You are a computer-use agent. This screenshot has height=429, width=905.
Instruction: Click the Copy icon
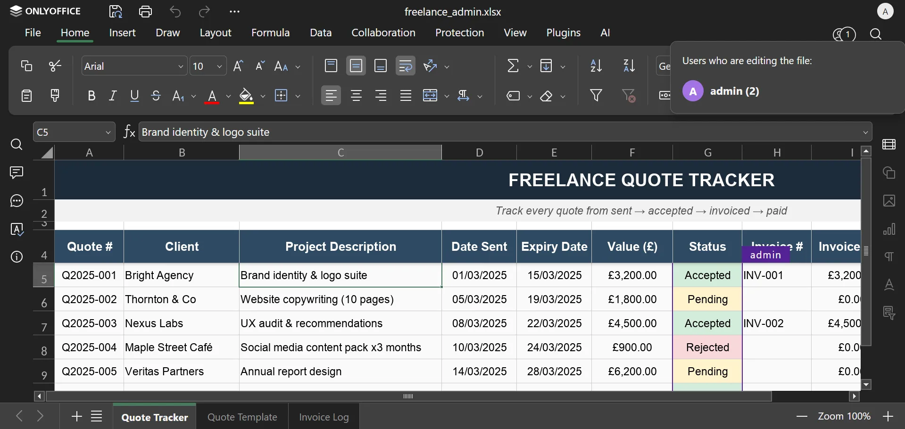[x=27, y=66]
